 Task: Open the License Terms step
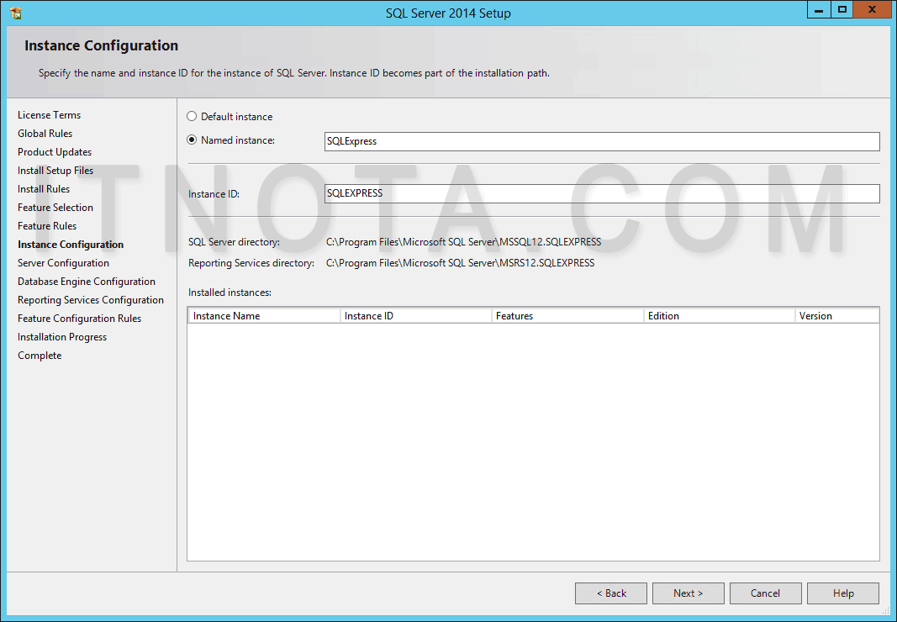click(x=49, y=114)
